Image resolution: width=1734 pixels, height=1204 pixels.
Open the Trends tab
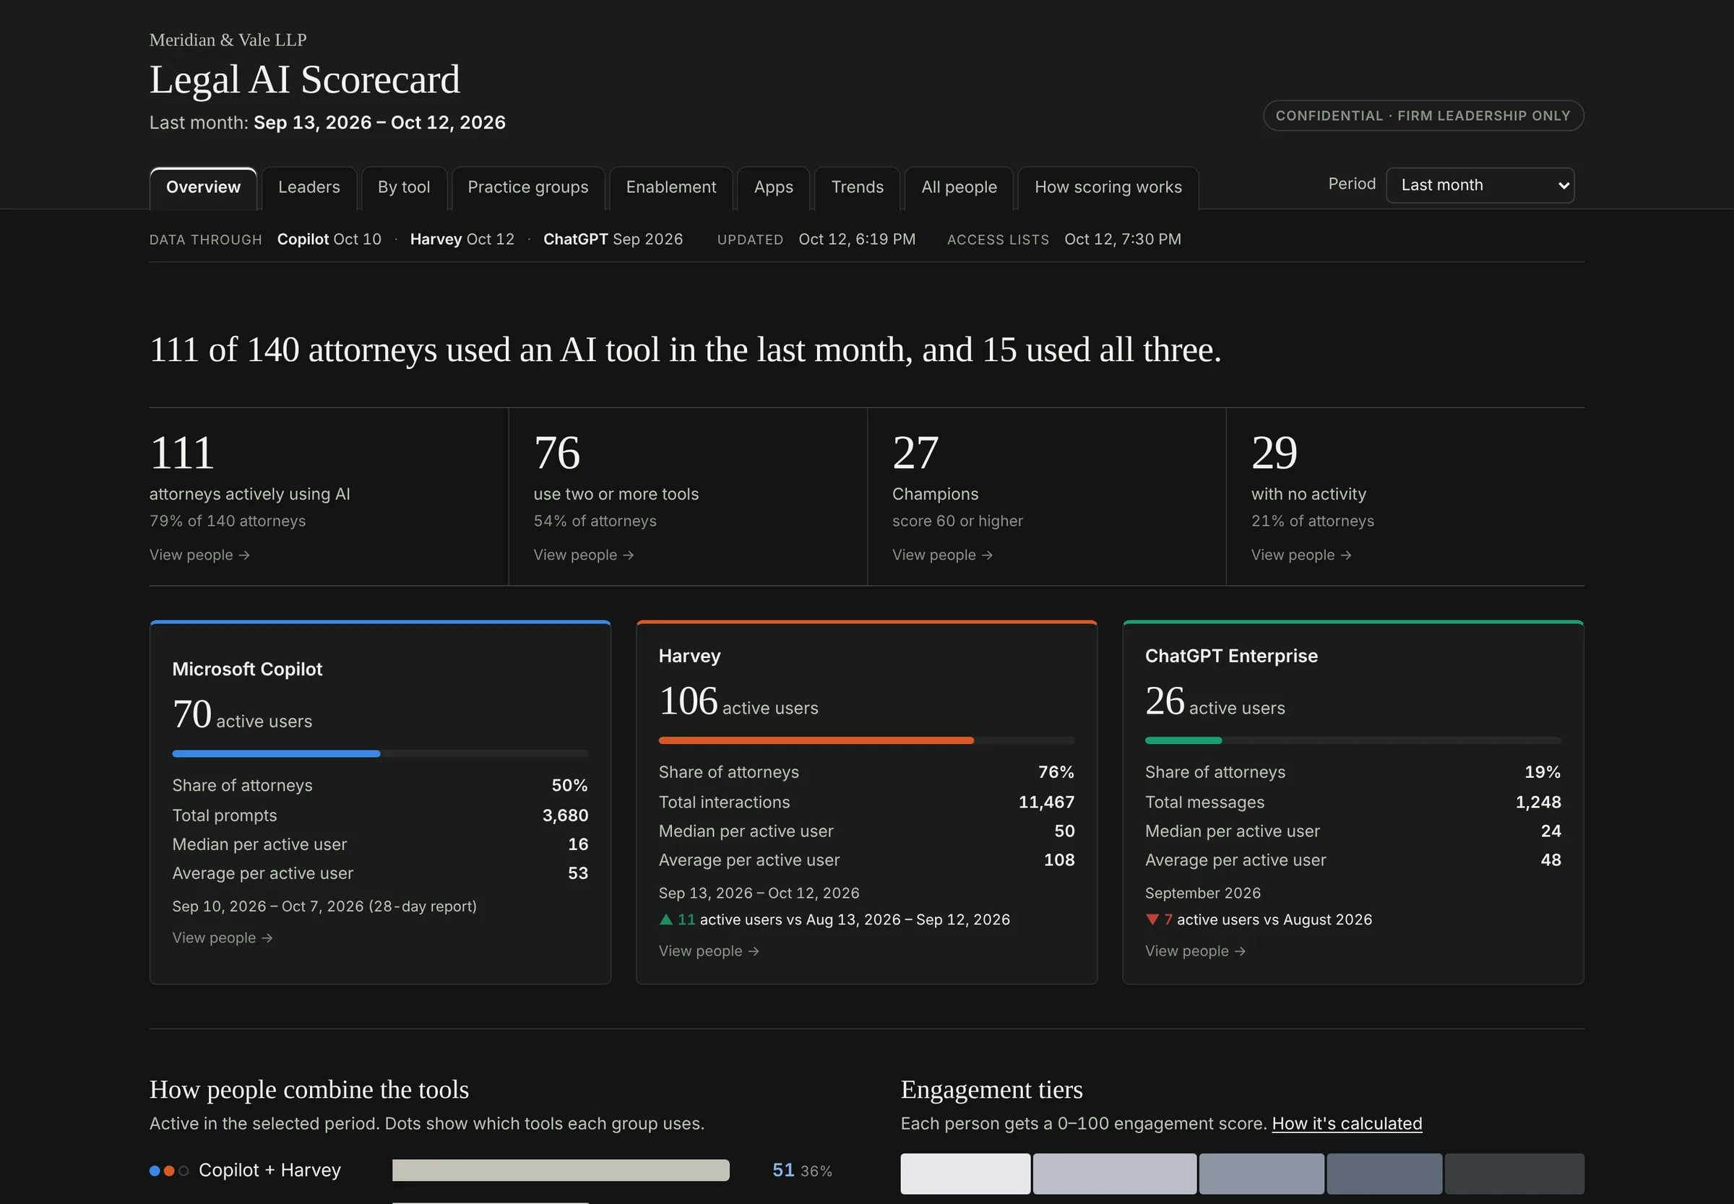tap(857, 187)
